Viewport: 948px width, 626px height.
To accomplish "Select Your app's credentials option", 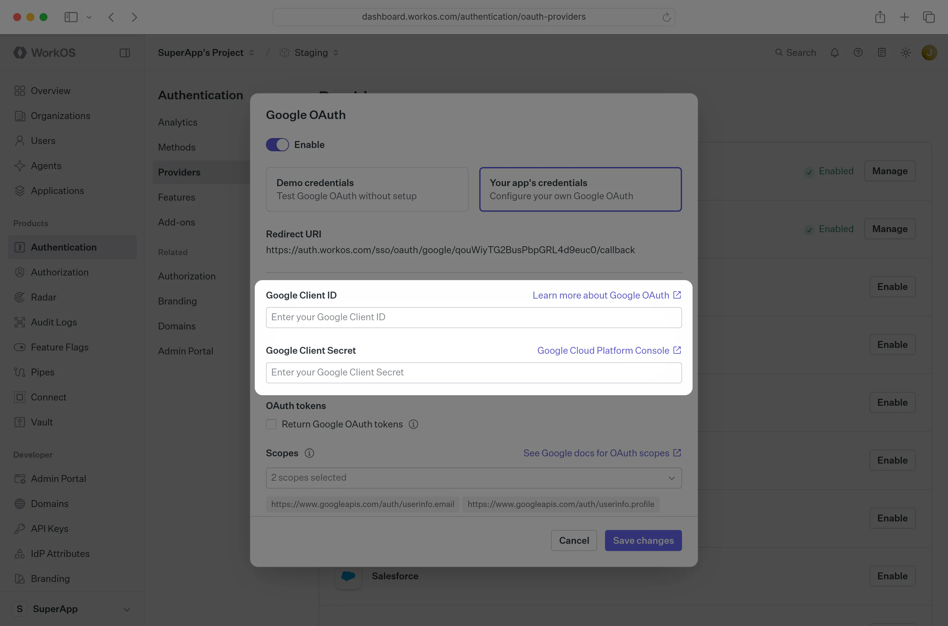I will [x=580, y=189].
